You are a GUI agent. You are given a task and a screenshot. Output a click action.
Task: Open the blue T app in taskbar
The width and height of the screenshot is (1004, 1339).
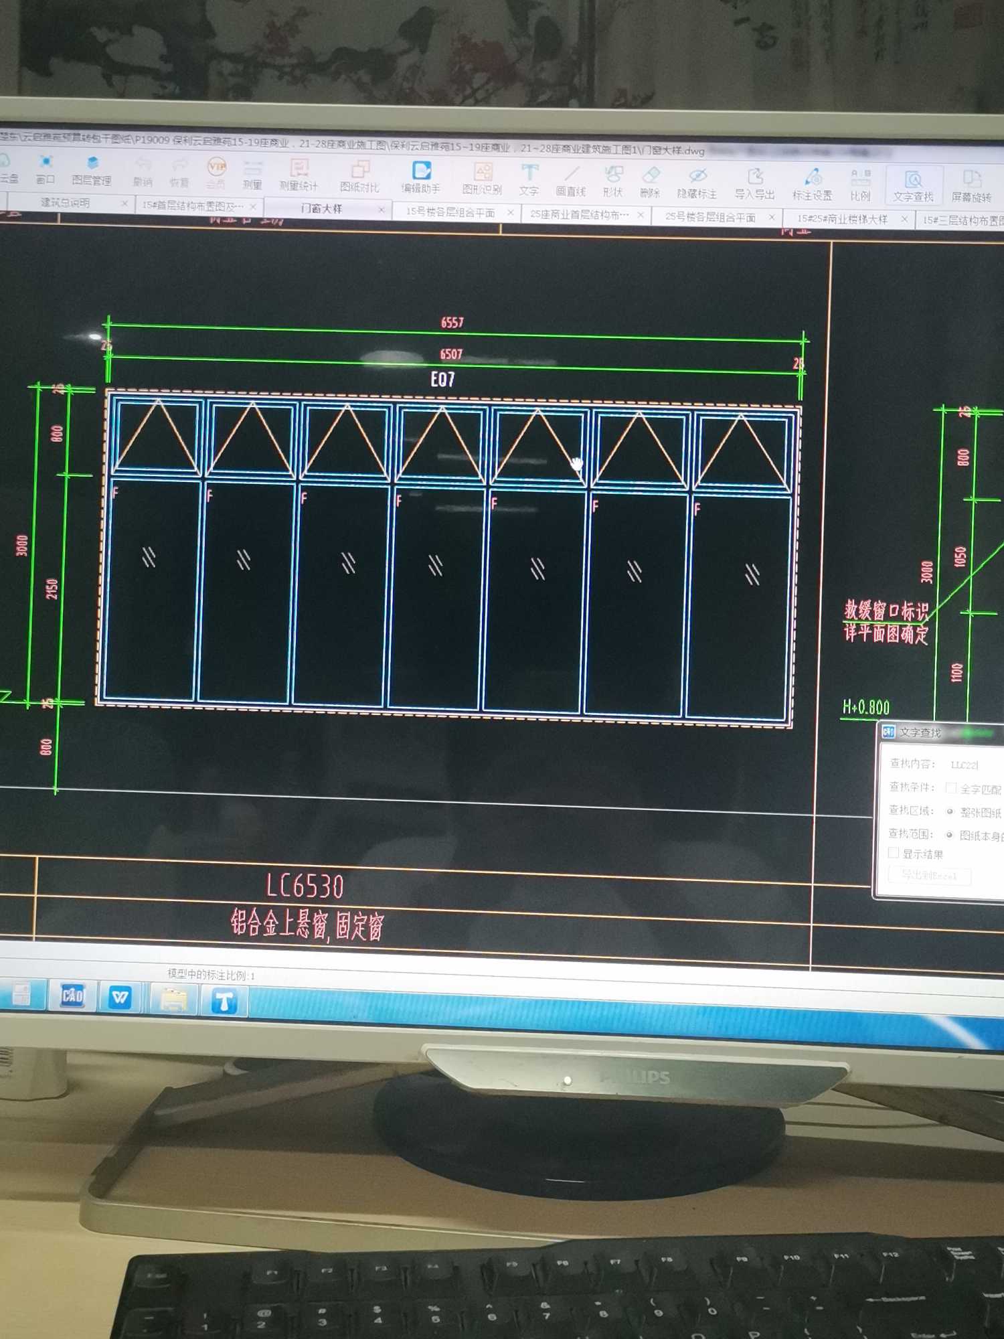coord(224,1002)
